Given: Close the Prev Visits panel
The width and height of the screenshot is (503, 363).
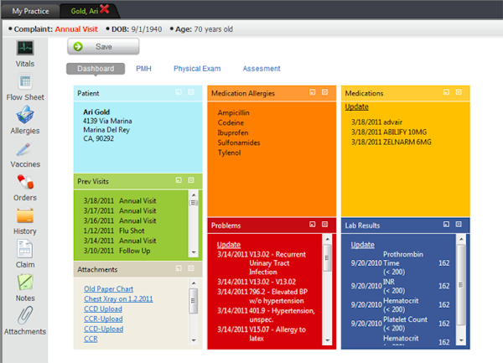Looking at the screenshot, I should pos(191,180).
